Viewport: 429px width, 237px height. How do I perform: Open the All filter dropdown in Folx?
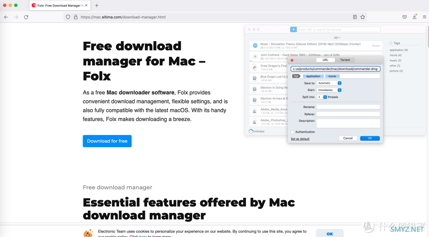337,38
